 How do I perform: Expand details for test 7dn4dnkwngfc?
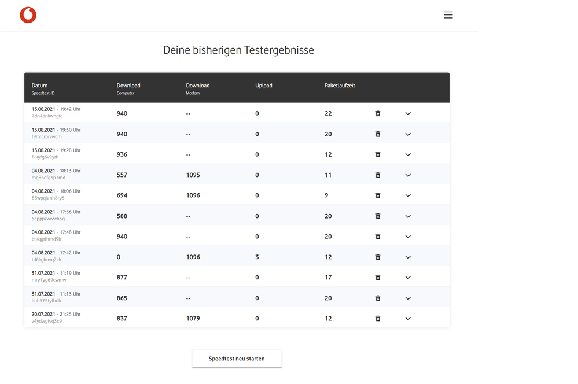408,113
